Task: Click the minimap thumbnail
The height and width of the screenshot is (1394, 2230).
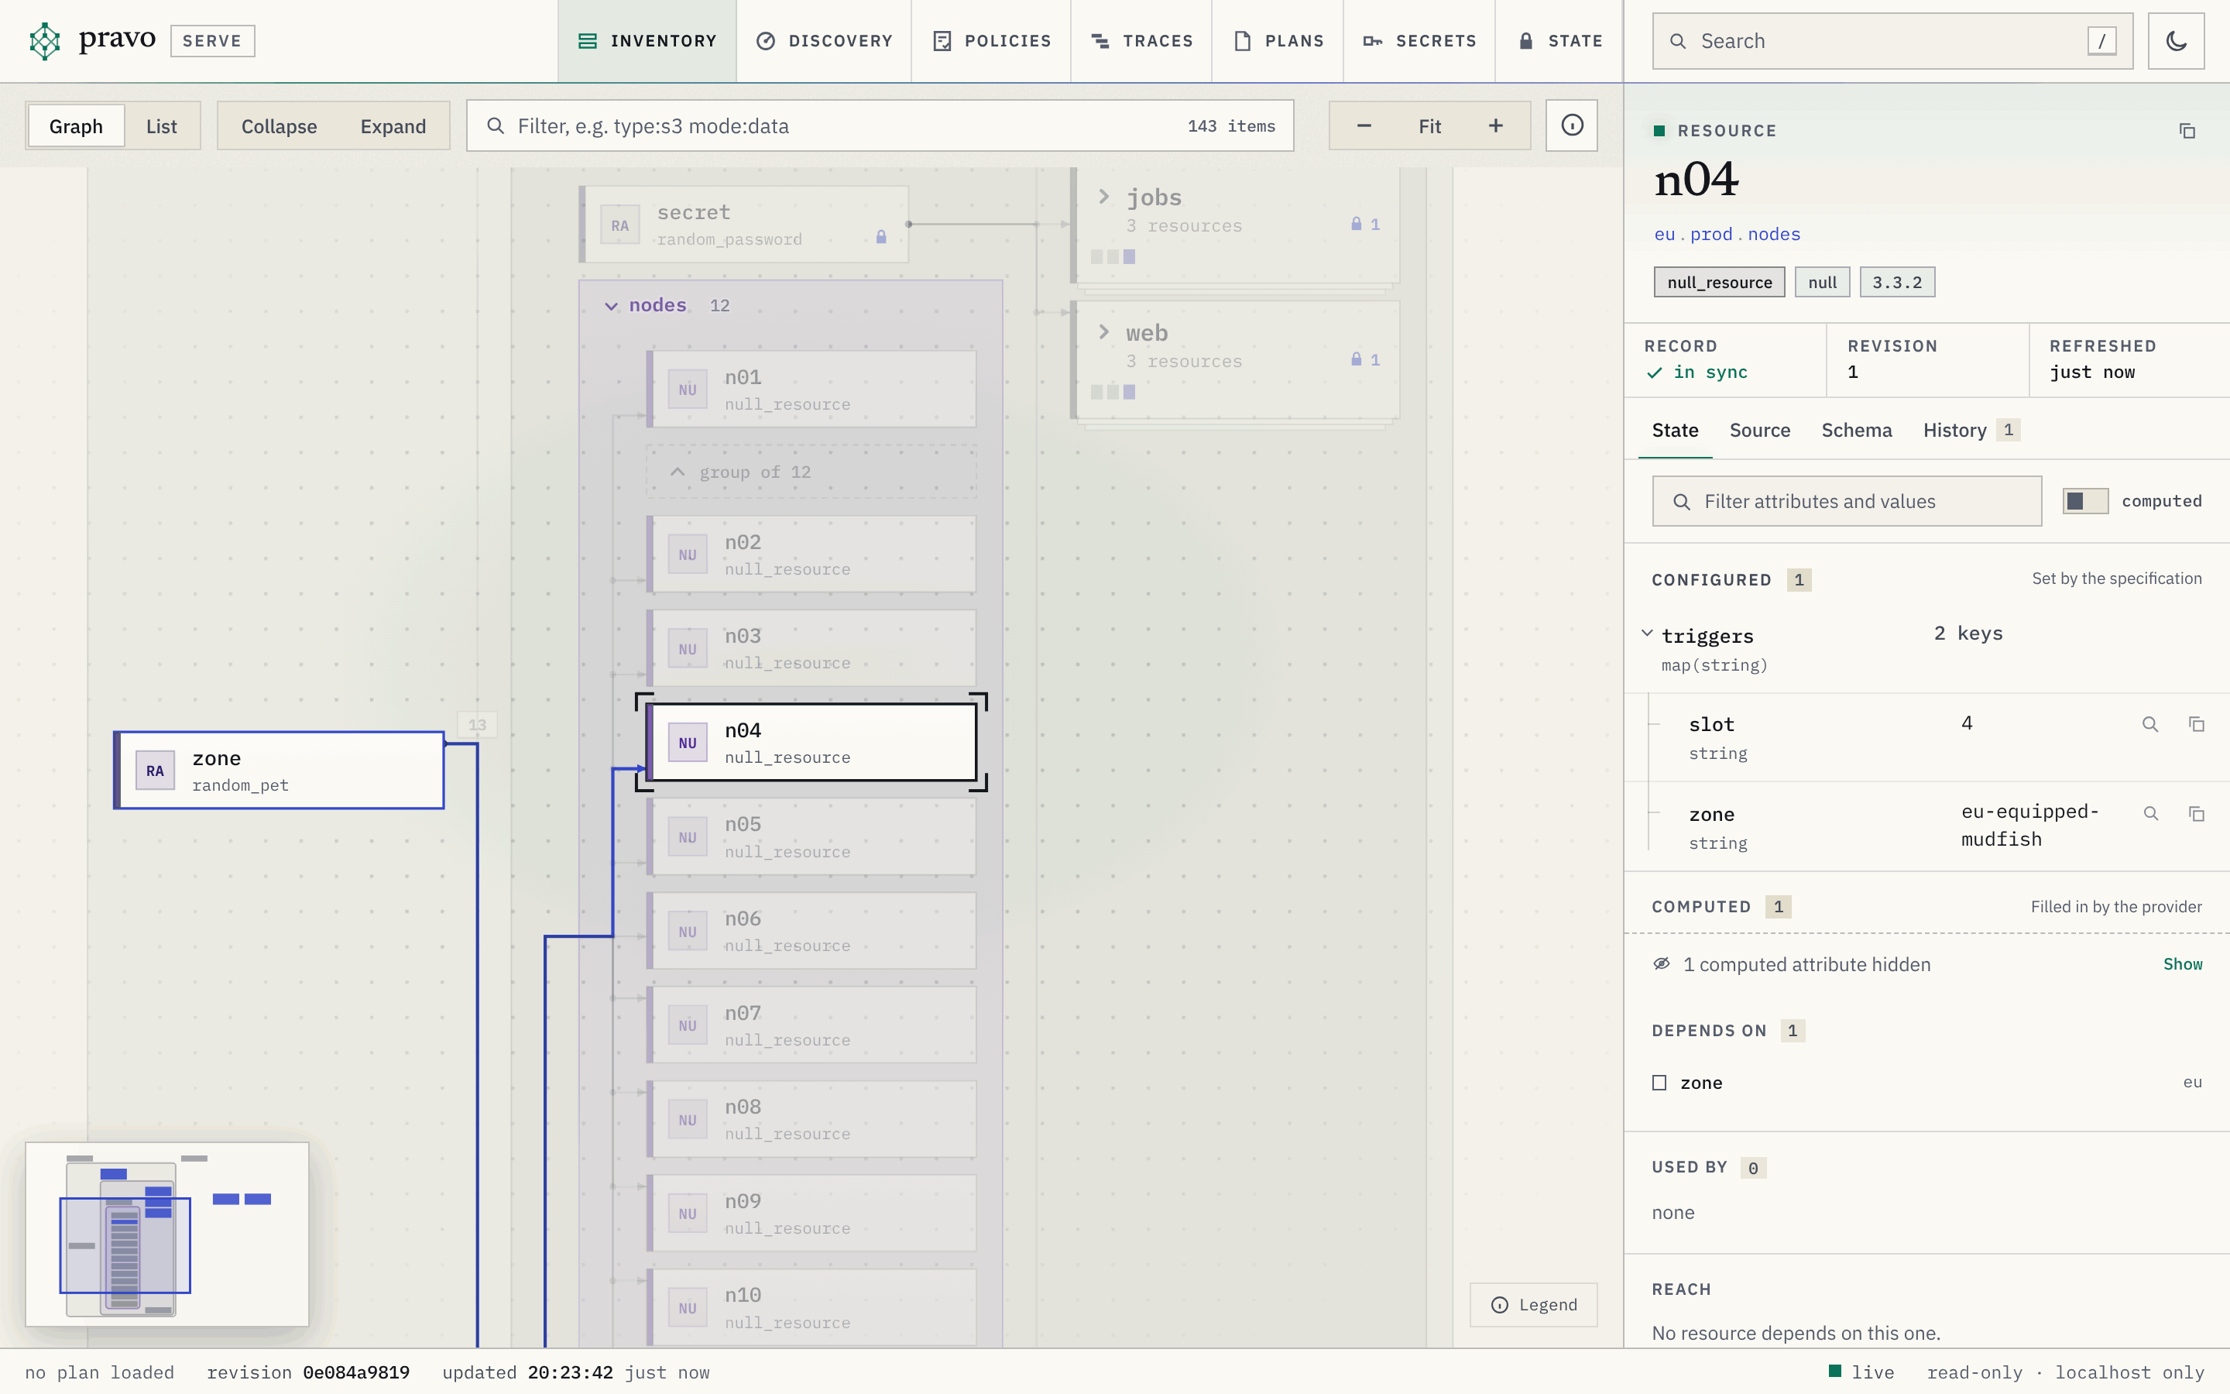Action: click(x=166, y=1234)
